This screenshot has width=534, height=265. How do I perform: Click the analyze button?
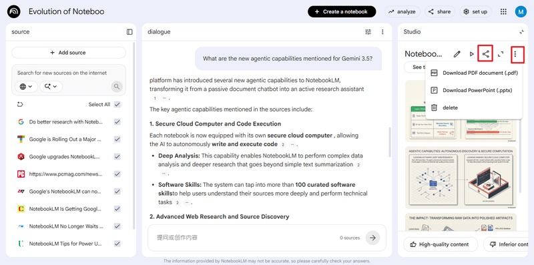coord(403,11)
